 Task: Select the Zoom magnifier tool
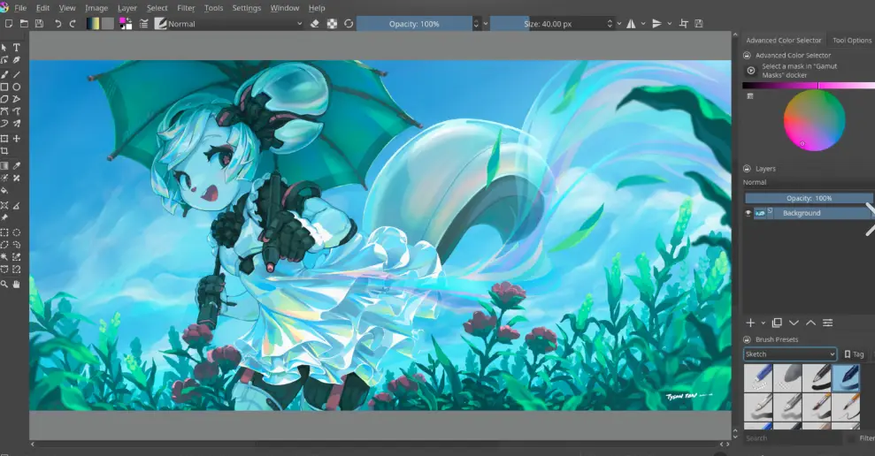[x=4, y=285]
